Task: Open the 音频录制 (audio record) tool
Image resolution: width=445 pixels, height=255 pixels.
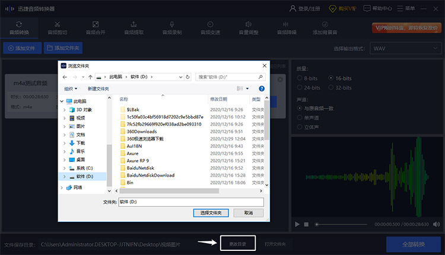Action: (172, 28)
